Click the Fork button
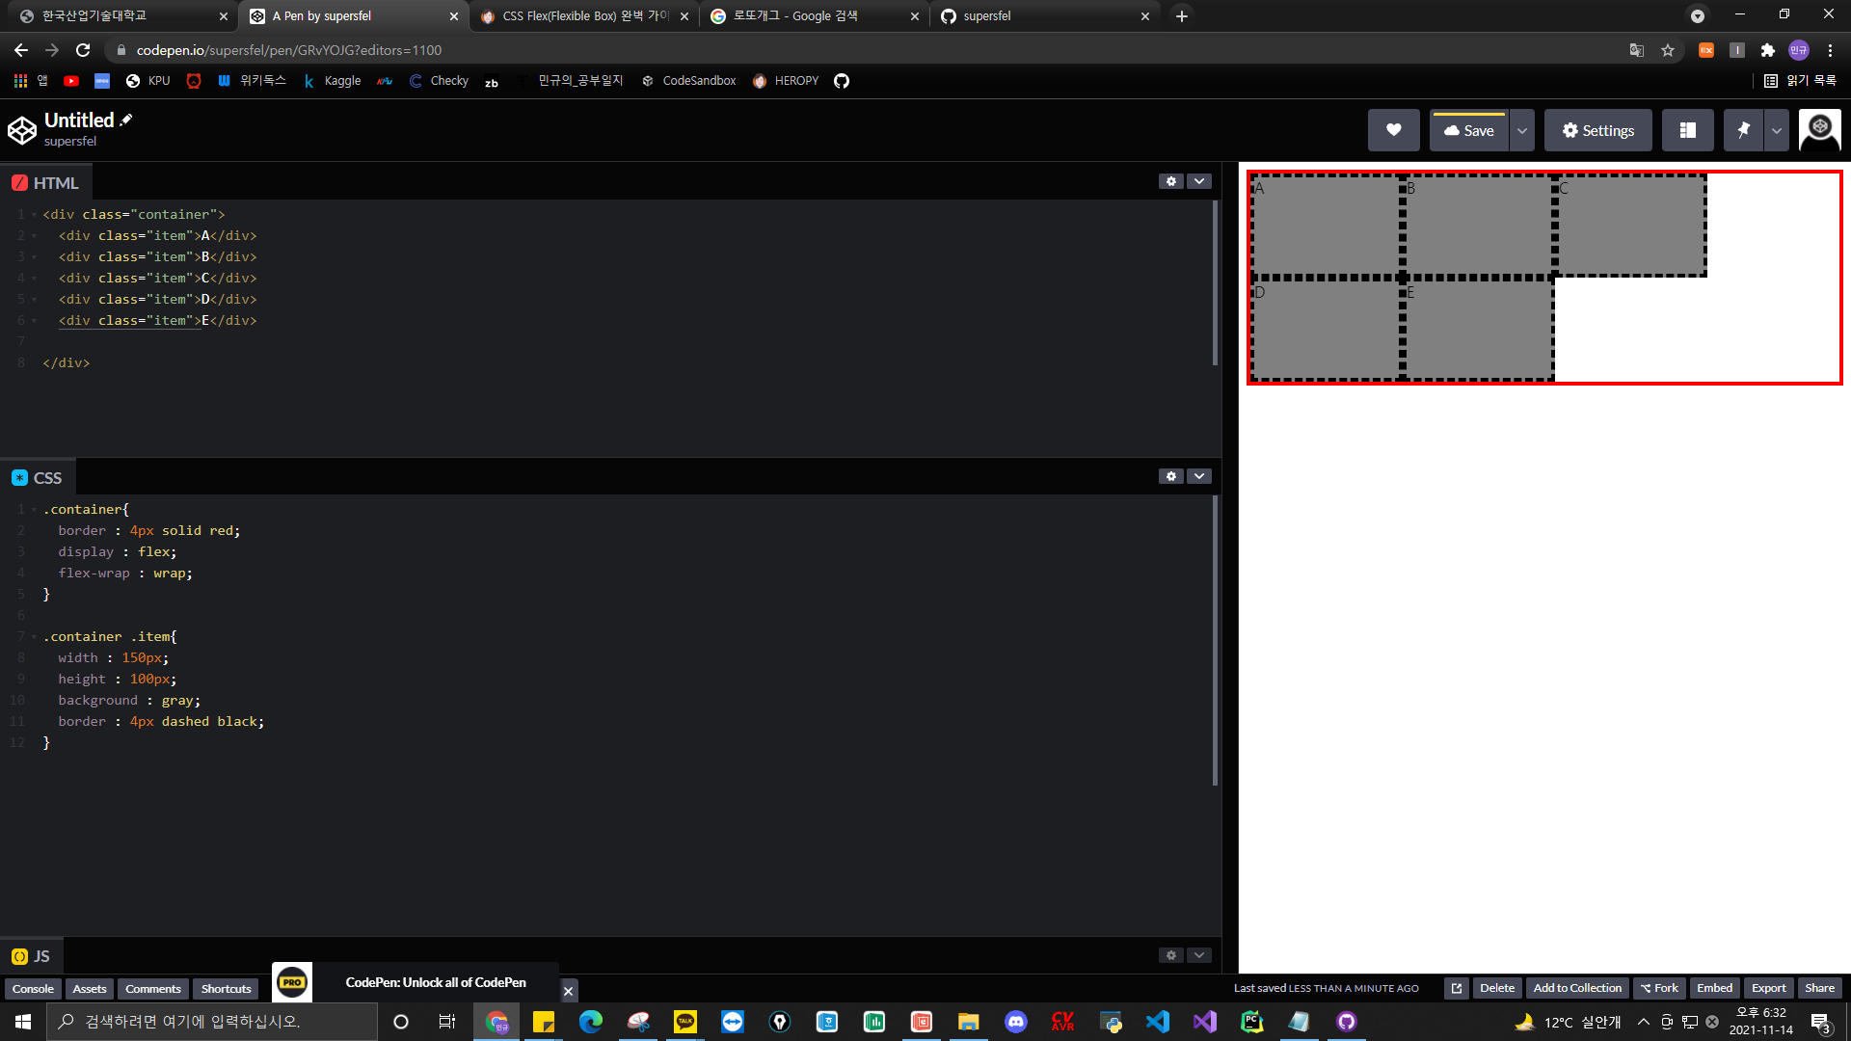1851x1041 pixels. (x=1659, y=988)
